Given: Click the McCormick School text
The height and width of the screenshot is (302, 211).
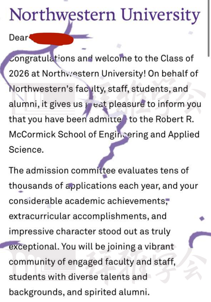Looking at the screenshot, I should point(47,135).
